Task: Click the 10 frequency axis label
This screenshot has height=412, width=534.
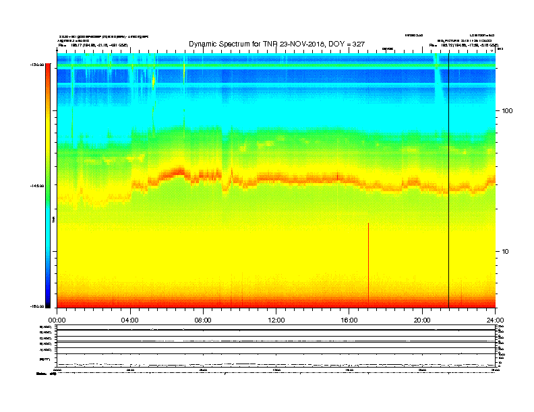Action: (505, 252)
